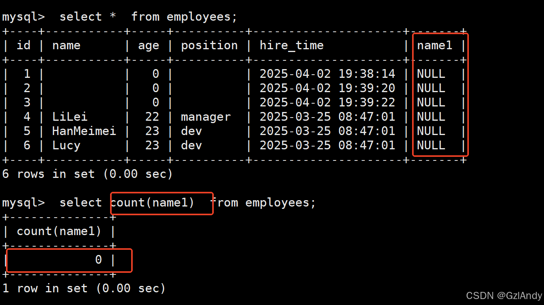Select the 'id' column header
Viewport: 544px width, 305px height.
point(23,45)
